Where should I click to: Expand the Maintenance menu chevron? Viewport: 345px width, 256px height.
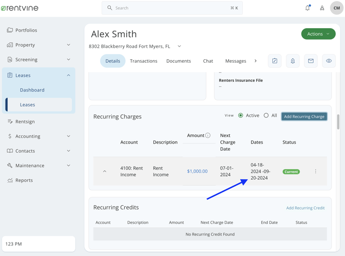coord(69,166)
